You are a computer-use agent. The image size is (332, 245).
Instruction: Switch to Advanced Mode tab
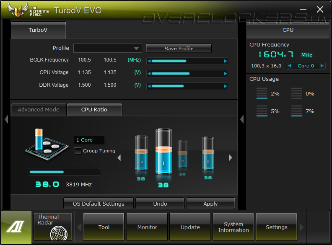[39, 110]
